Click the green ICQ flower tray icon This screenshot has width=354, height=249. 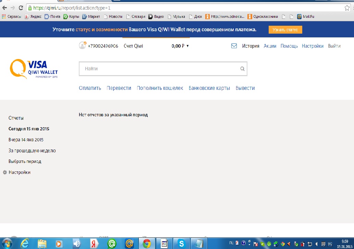(269, 244)
